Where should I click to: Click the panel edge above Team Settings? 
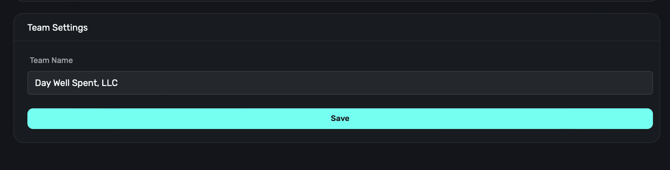tap(337, 1)
